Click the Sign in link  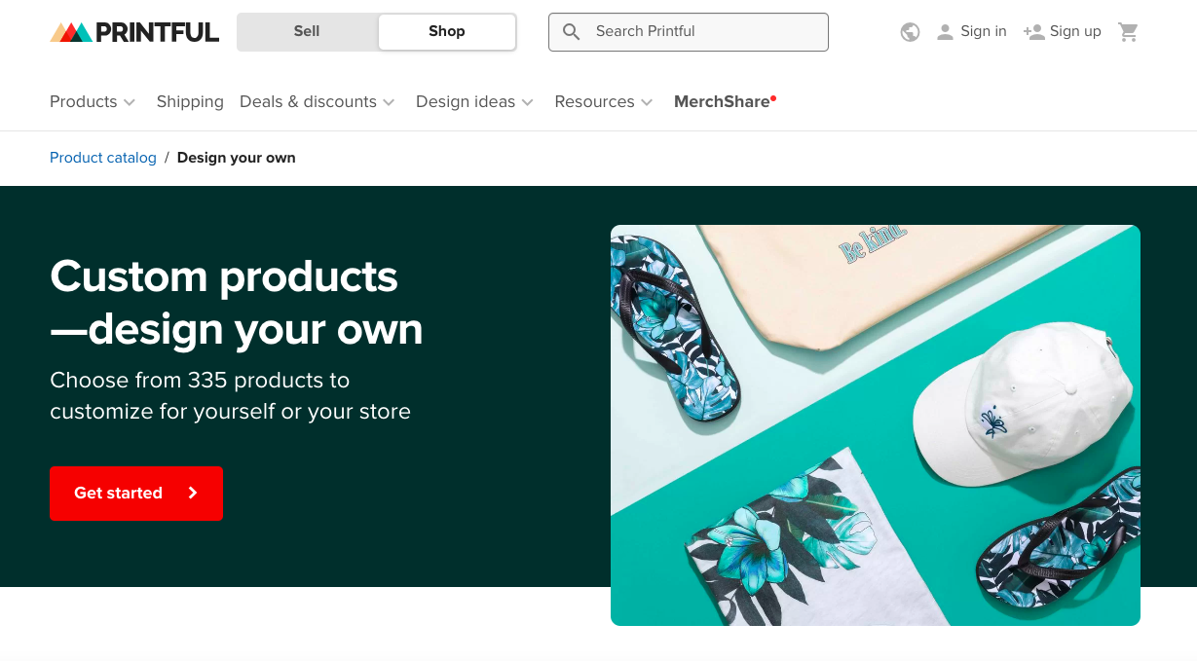(983, 31)
